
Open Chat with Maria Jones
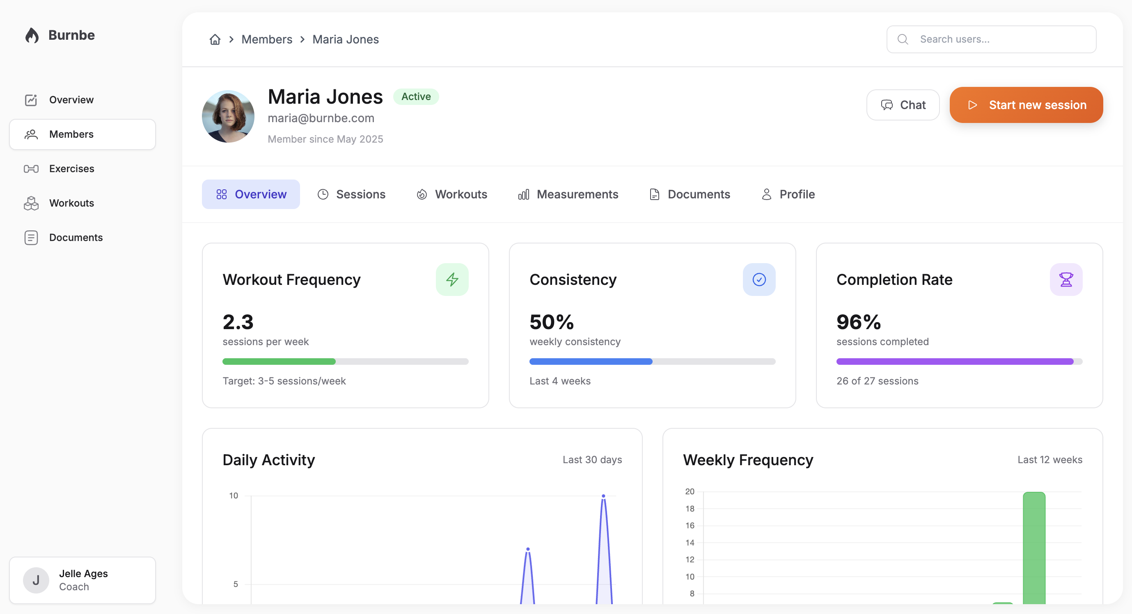pos(903,105)
